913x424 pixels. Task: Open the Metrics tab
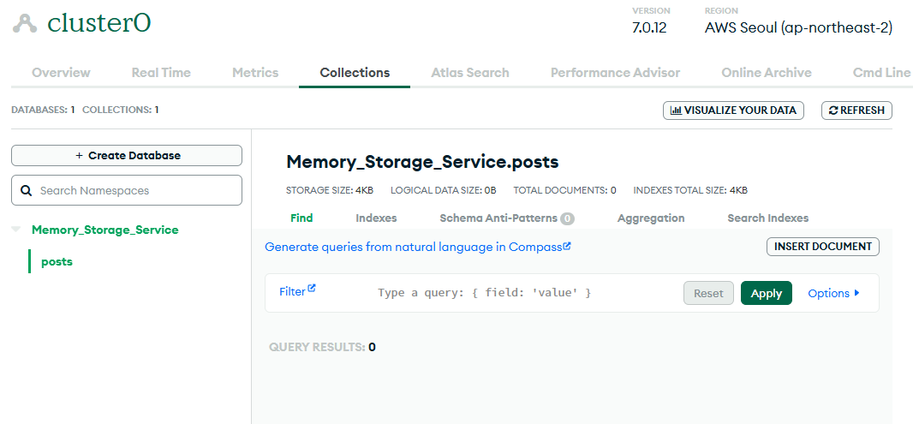255,73
